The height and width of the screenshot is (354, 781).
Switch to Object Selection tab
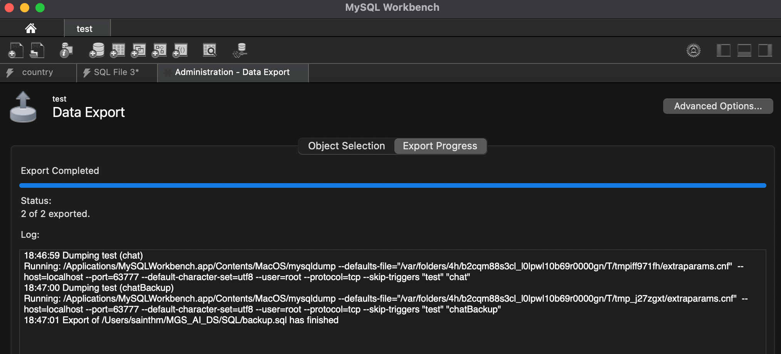pyautogui.click(x=347, y=146)
